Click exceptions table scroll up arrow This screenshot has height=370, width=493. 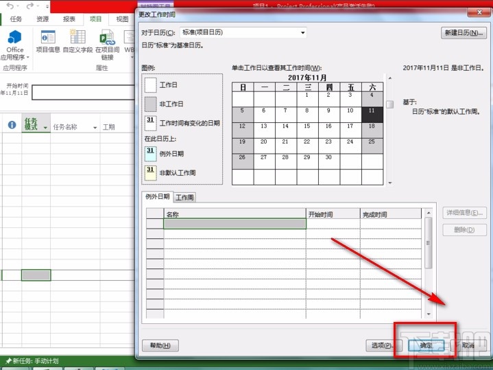tap(429, 213)
